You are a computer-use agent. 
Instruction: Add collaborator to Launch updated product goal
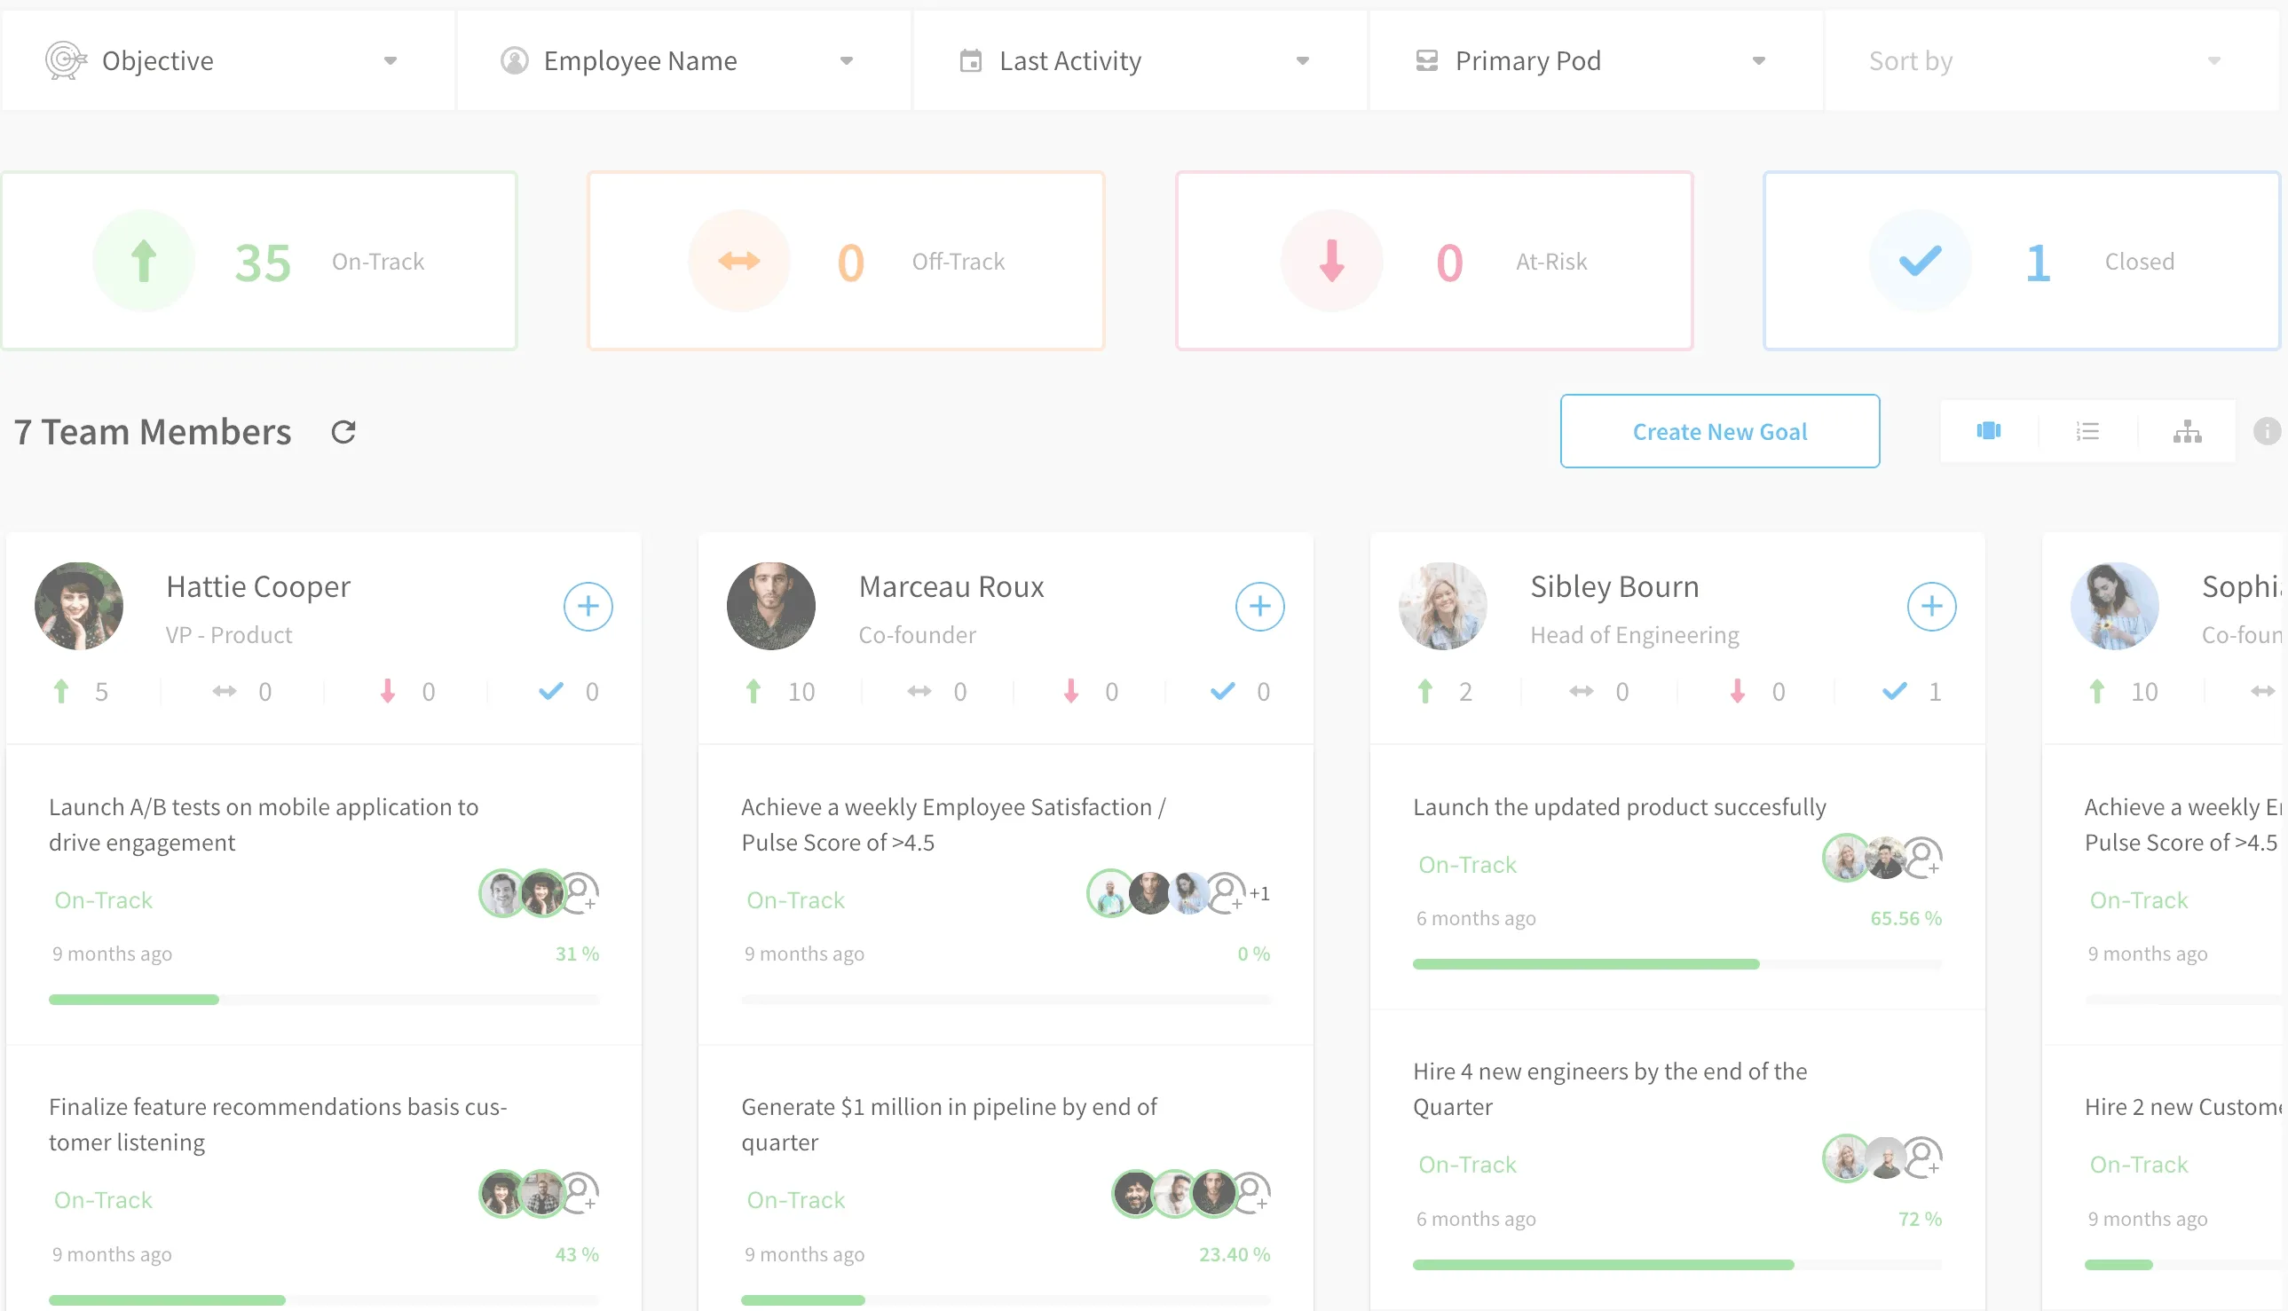click(x=1922, y=857)
